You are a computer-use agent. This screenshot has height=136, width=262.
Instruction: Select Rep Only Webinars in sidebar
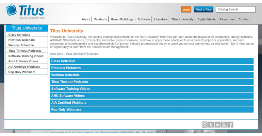click(x=27, y=72)
